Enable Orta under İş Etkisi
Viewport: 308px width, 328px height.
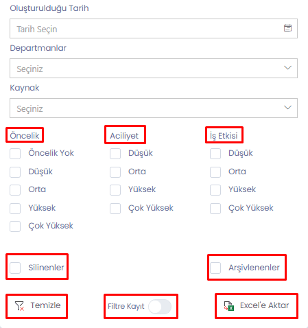click(x=215, y=172)
